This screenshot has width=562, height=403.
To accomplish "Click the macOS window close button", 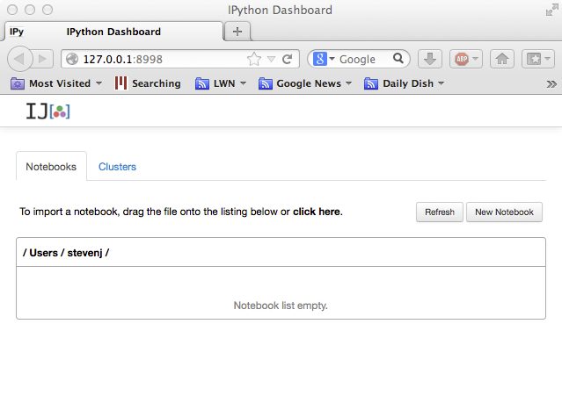I will pos(12,10).
